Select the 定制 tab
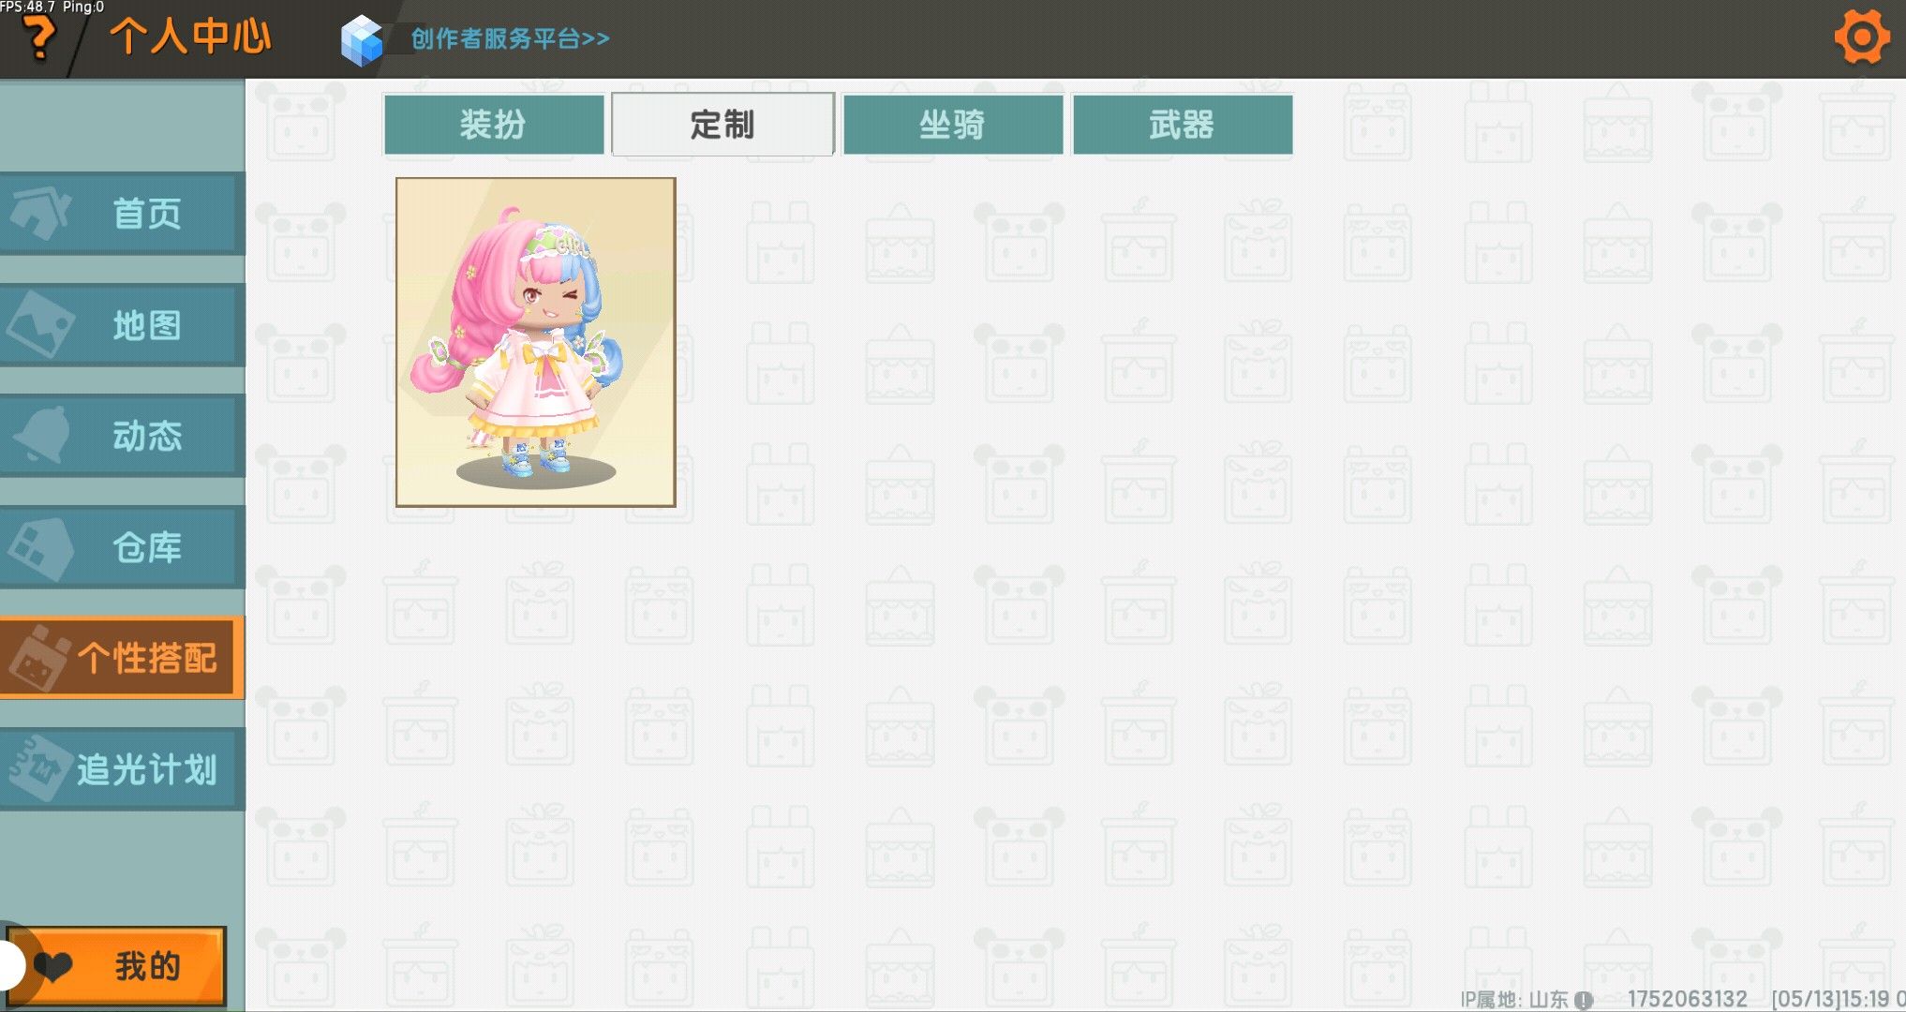Image resolution: width=1906 pixels, height=1012 pixels. coord(722,124)
